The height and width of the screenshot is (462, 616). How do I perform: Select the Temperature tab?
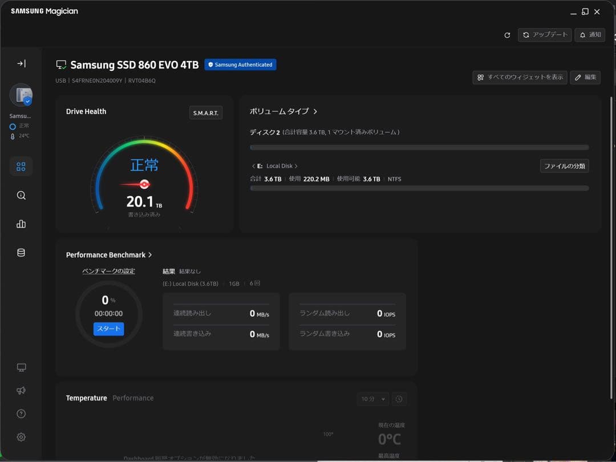[87, 398]
